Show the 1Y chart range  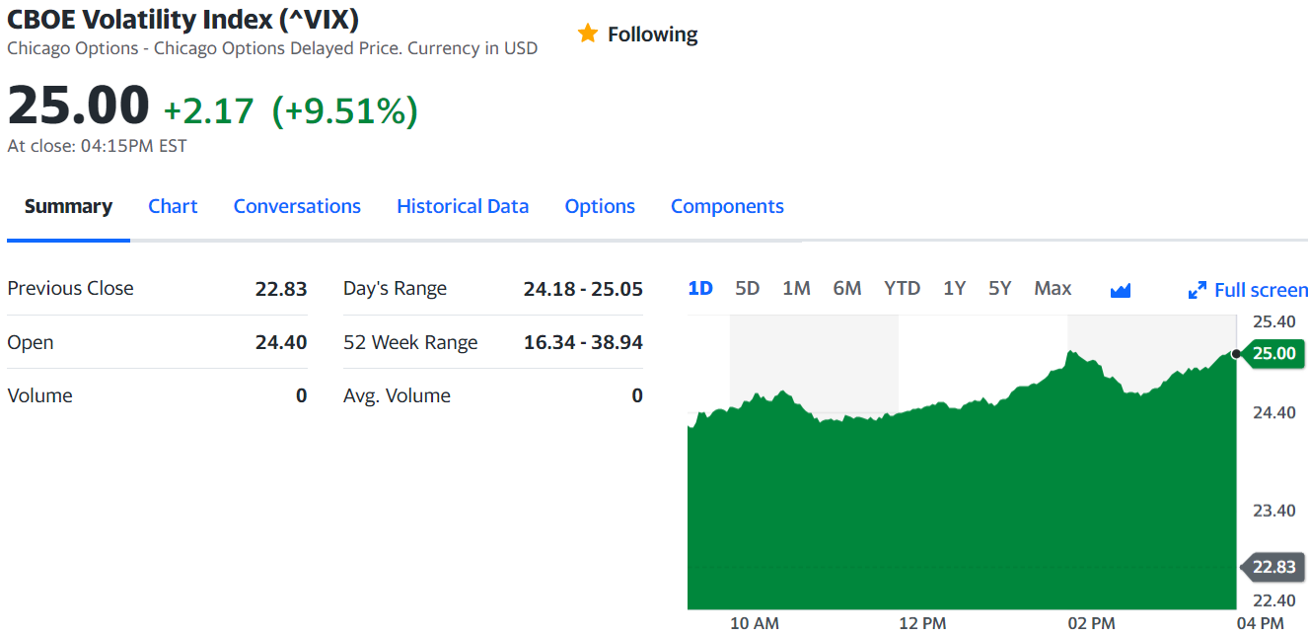click(x=954, y=288)
